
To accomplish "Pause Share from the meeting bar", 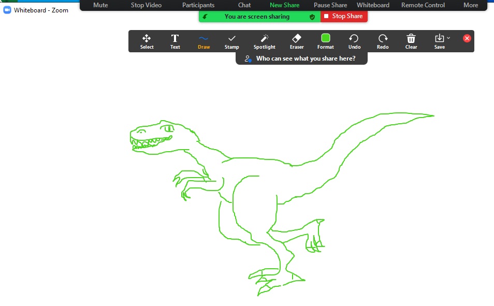I will 330,5.
